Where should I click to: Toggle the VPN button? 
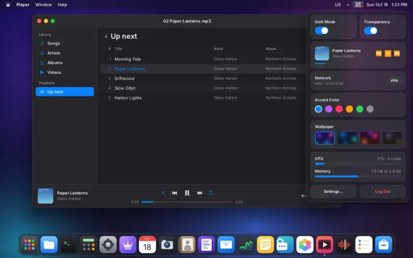coord(394,81)
